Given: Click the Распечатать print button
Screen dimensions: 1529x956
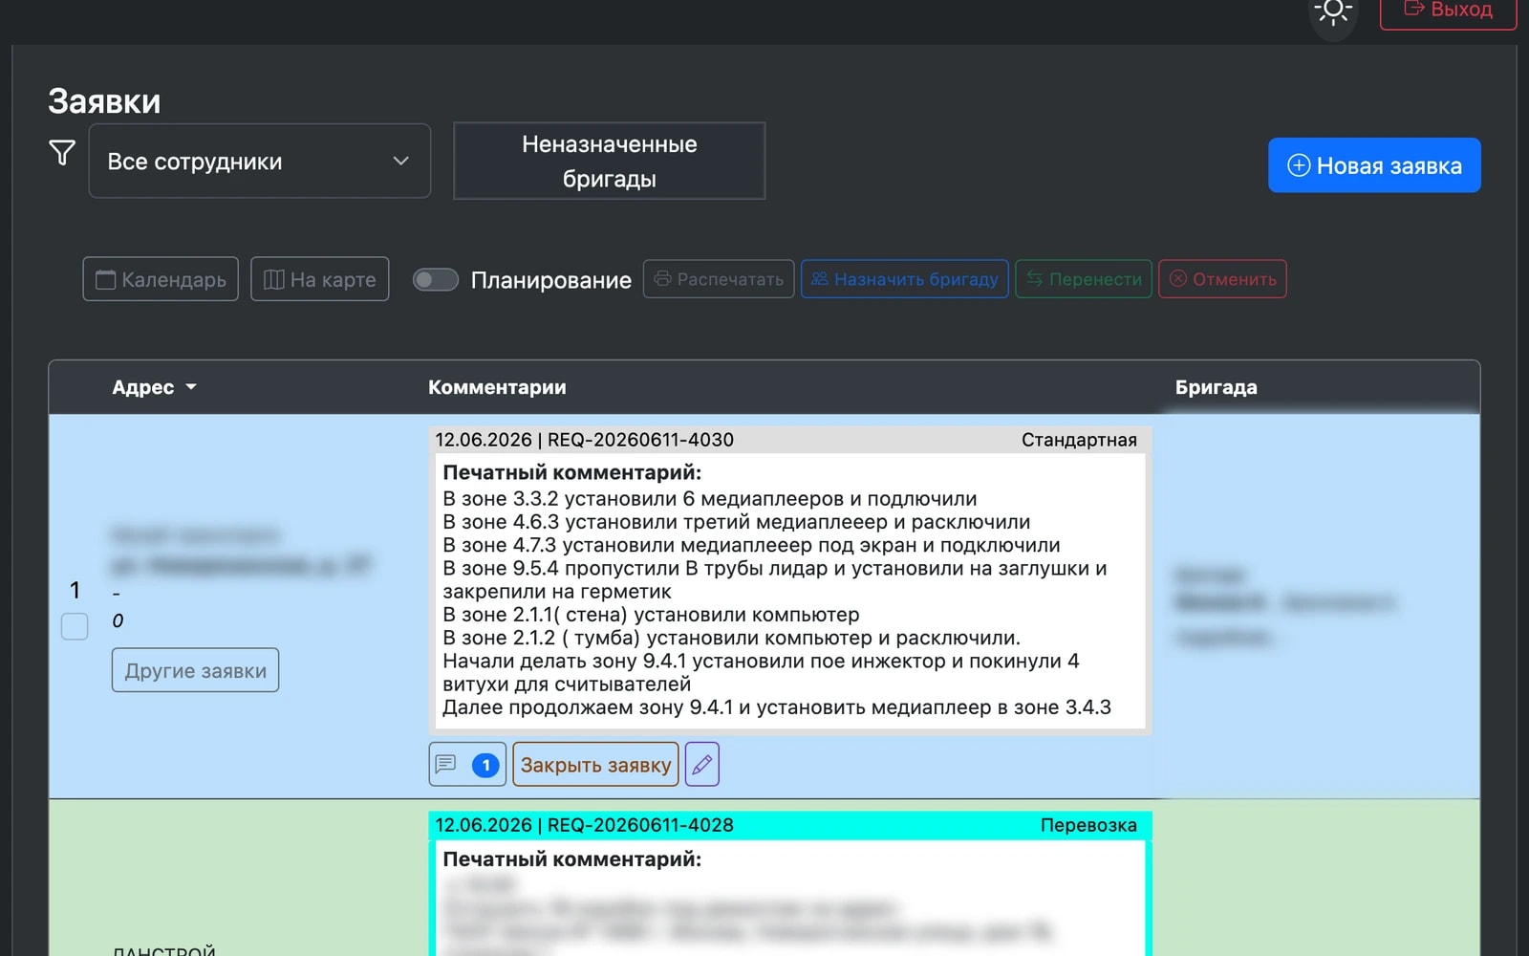Looking at the screenshot, I should [719, 279].
